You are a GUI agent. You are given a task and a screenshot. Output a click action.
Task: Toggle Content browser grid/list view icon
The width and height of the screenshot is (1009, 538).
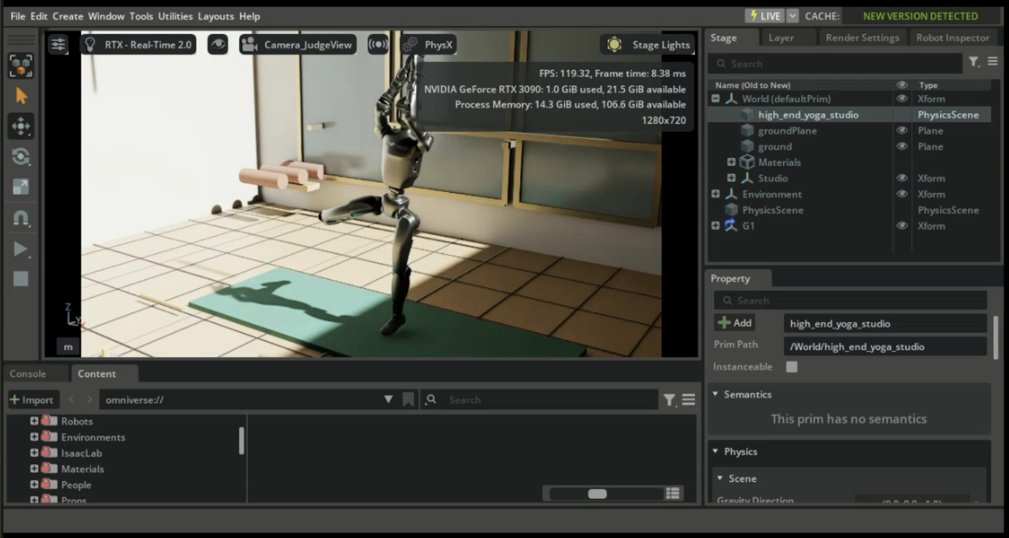click(673, 493)
